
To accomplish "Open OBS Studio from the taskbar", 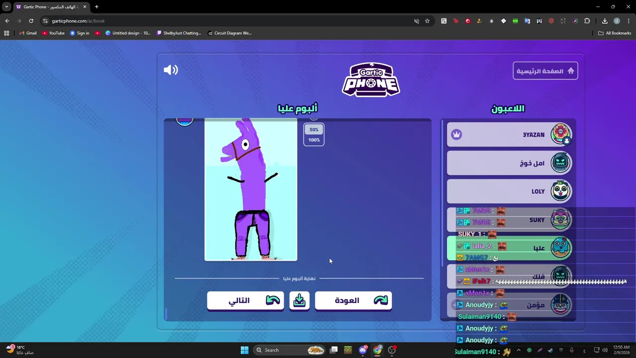I will [392, 350].
